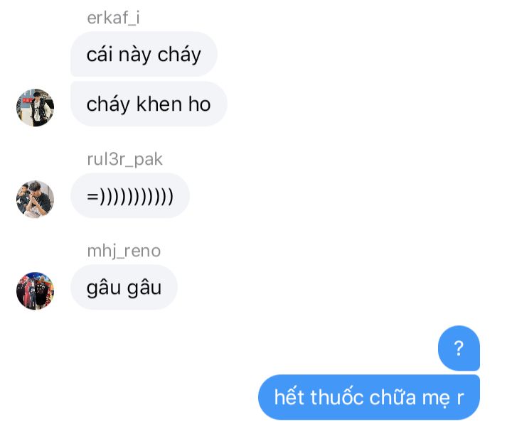Click avatar next to '=))))))))))' message
Screen dimensions: 512x429
pos(35,199)
